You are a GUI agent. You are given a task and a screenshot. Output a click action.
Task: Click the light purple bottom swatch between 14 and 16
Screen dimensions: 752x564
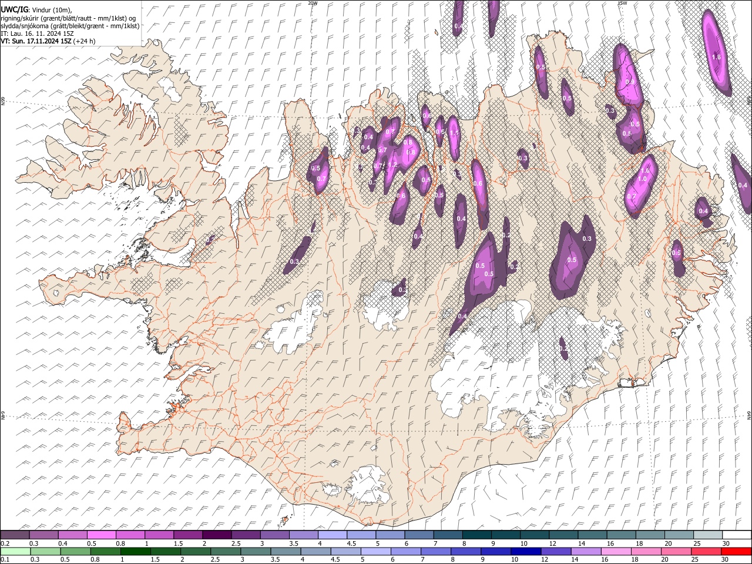pos(586,552)
